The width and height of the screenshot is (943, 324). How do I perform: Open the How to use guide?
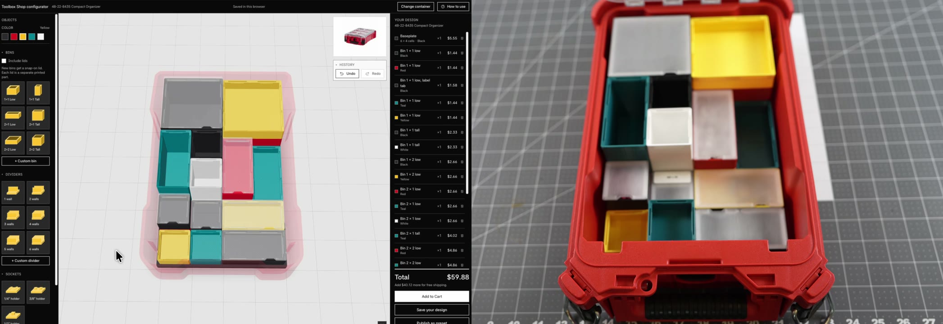(453, 7)
